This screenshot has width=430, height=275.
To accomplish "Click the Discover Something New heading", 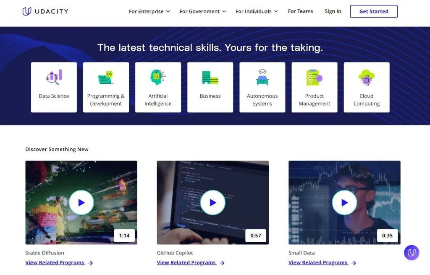I will click(57, 149).
